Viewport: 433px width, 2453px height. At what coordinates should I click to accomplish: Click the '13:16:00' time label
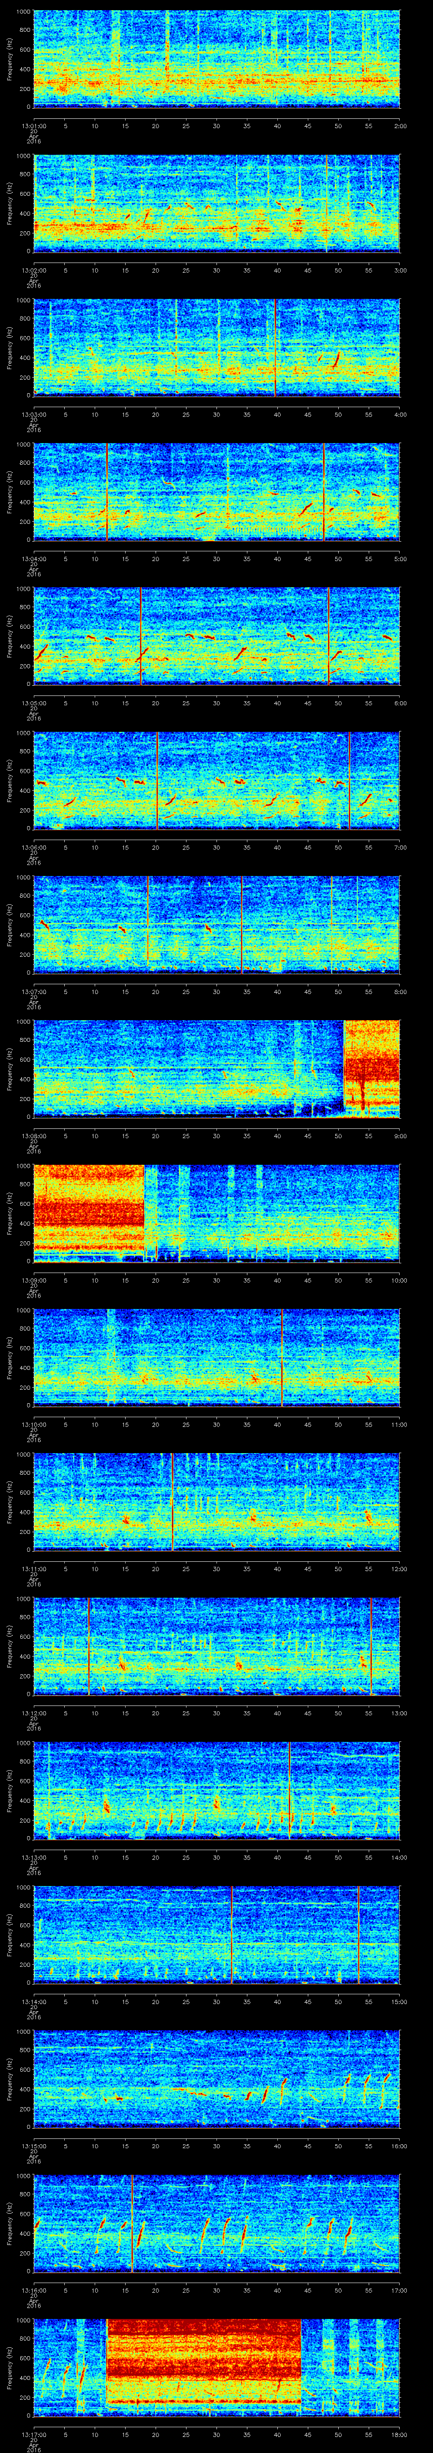pos(34,2289)
